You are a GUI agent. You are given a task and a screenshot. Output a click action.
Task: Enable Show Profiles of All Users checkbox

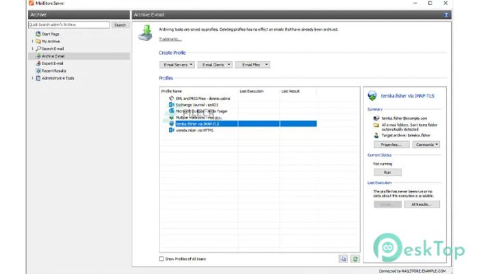[161, 259]
